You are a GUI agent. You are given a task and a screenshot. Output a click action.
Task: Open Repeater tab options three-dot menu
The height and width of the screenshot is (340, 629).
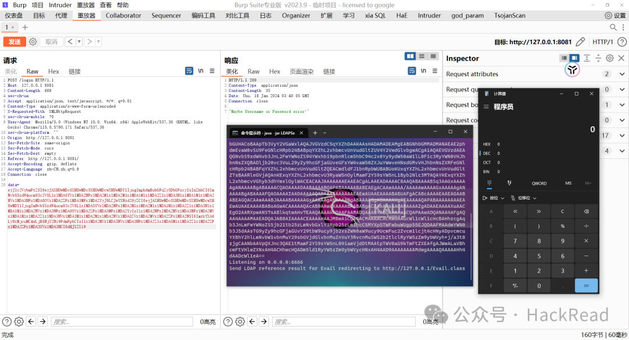pyautogui.click(x=623, y=27)
